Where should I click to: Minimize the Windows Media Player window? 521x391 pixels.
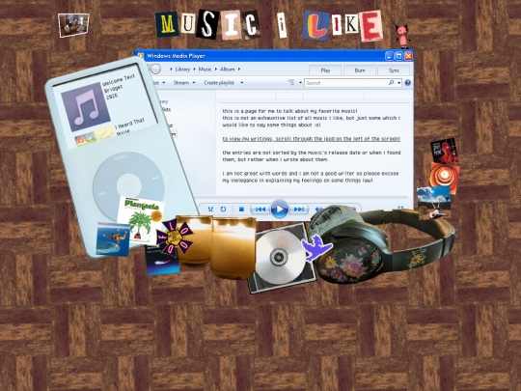click(x=390, y=56)
